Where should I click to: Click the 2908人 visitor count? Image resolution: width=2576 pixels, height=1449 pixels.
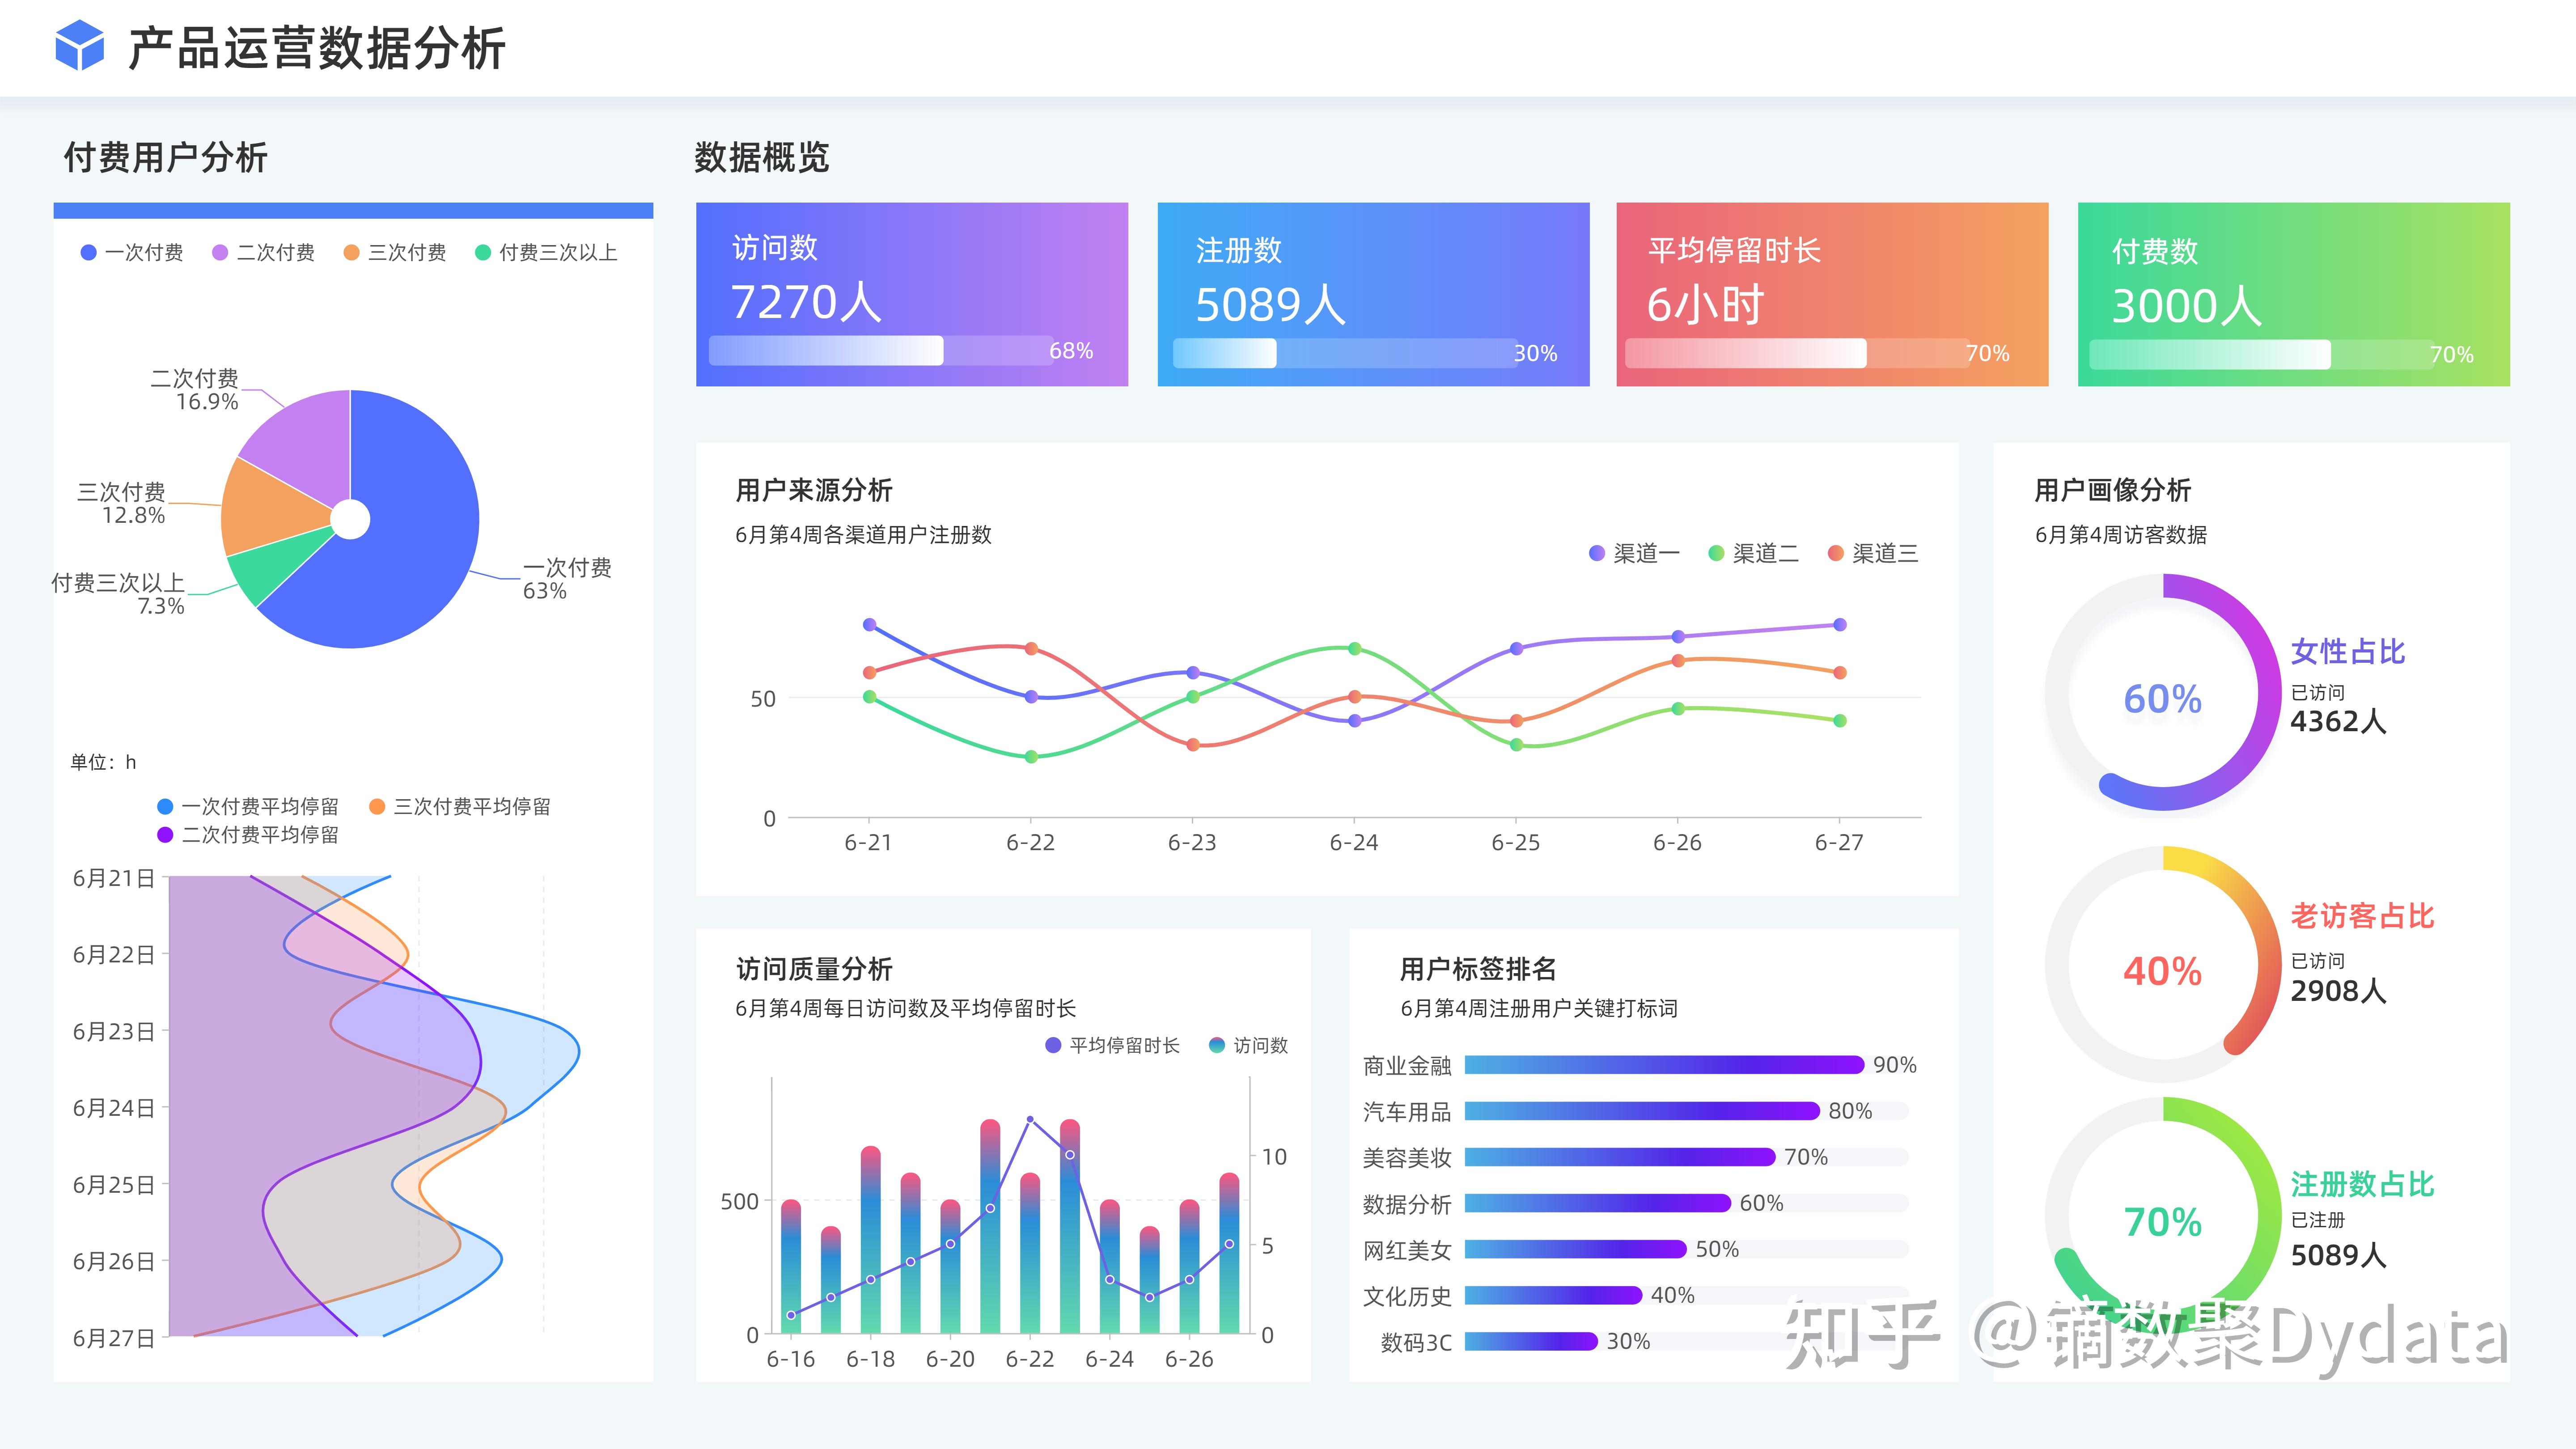(2338, 990)
